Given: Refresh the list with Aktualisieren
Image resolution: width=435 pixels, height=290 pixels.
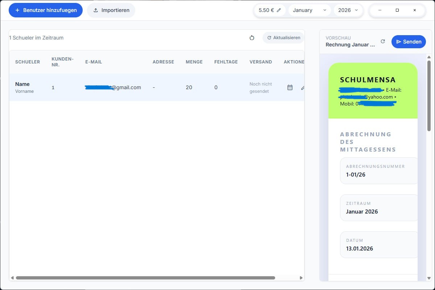Looking at the screenshot, I should pos(283,38).
